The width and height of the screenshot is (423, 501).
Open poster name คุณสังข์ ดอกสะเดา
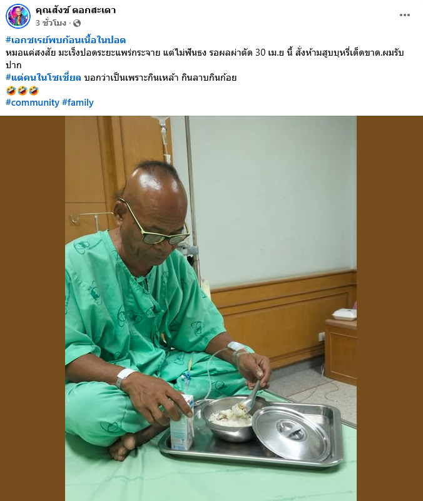point(76,10)
